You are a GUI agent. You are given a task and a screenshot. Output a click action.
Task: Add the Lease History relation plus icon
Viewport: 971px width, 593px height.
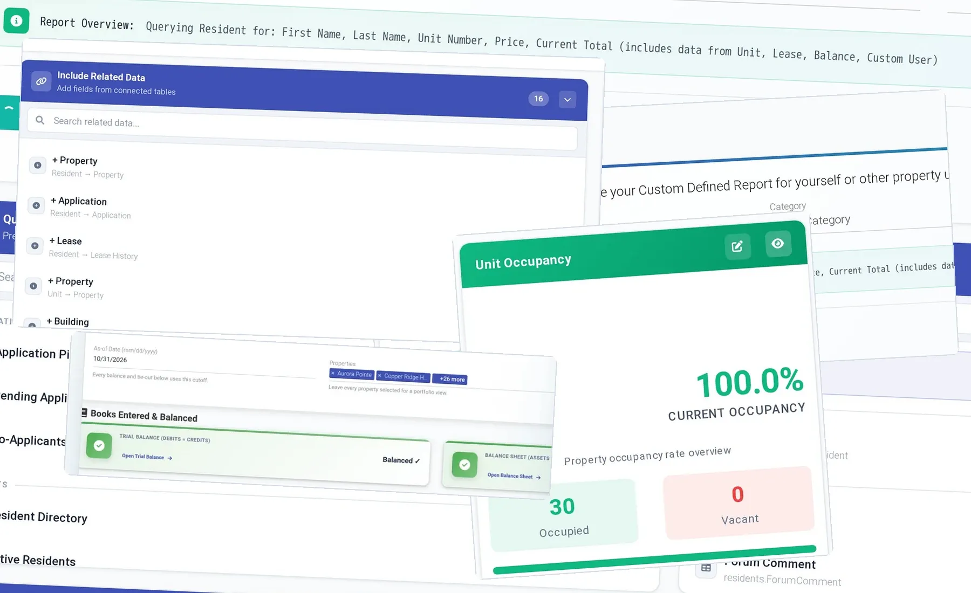(x=35, y=246)
